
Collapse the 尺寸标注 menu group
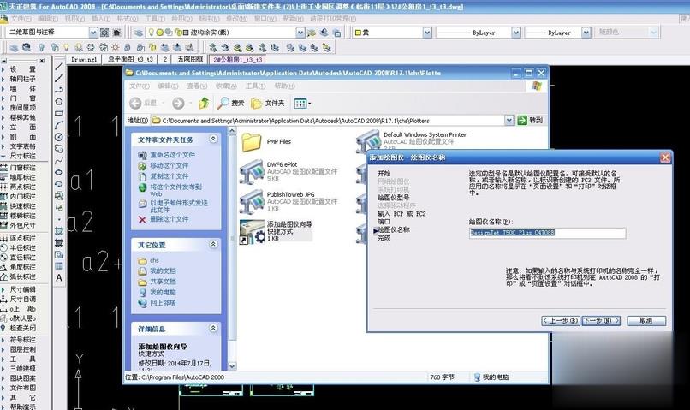coord(20,156)
